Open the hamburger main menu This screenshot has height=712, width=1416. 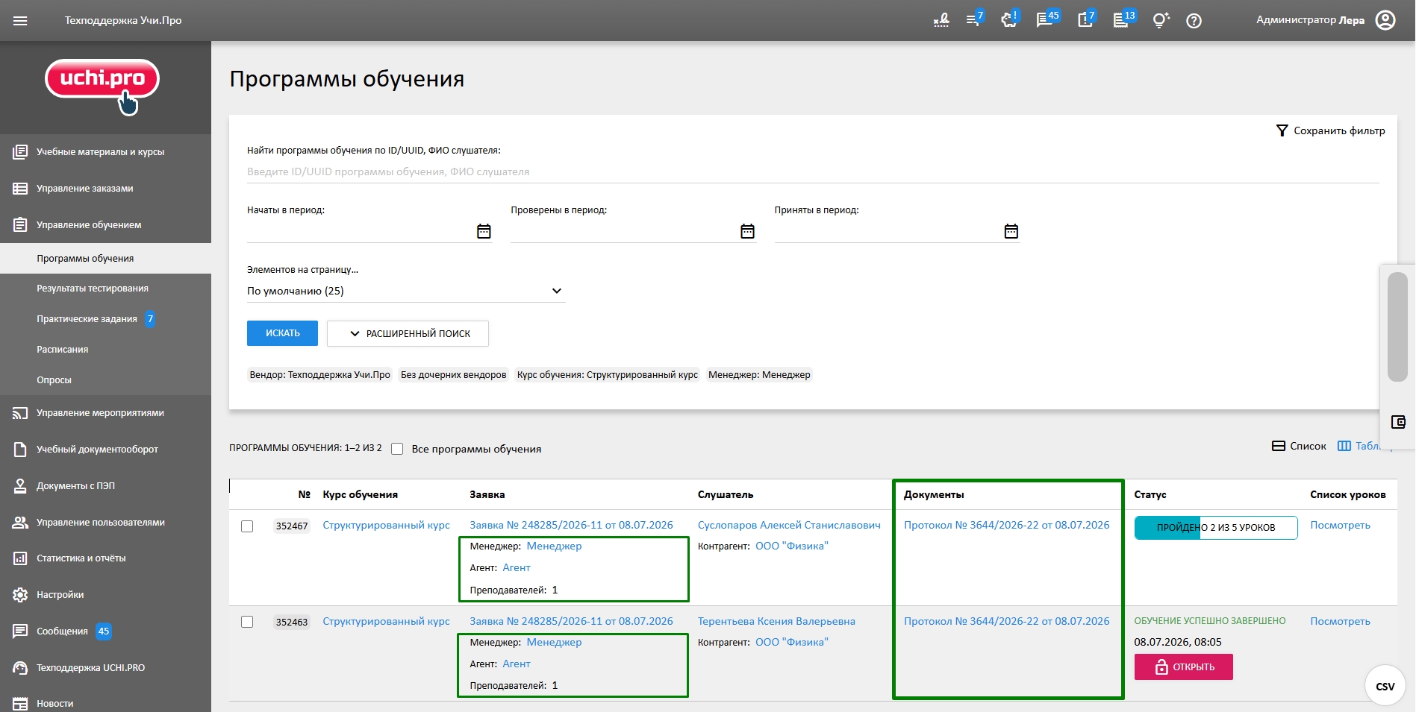[20, 21]
